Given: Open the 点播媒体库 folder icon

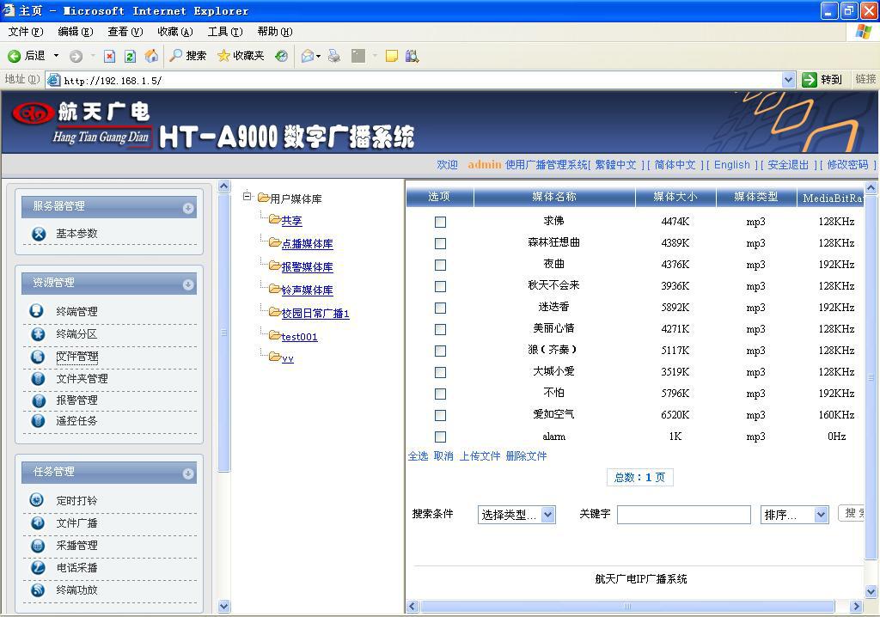Looking at the screenshot, I should pyautogui.click(x=274, y=243).
